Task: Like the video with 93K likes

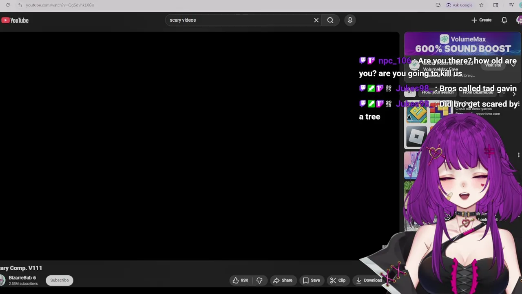Action: point(240,280)
